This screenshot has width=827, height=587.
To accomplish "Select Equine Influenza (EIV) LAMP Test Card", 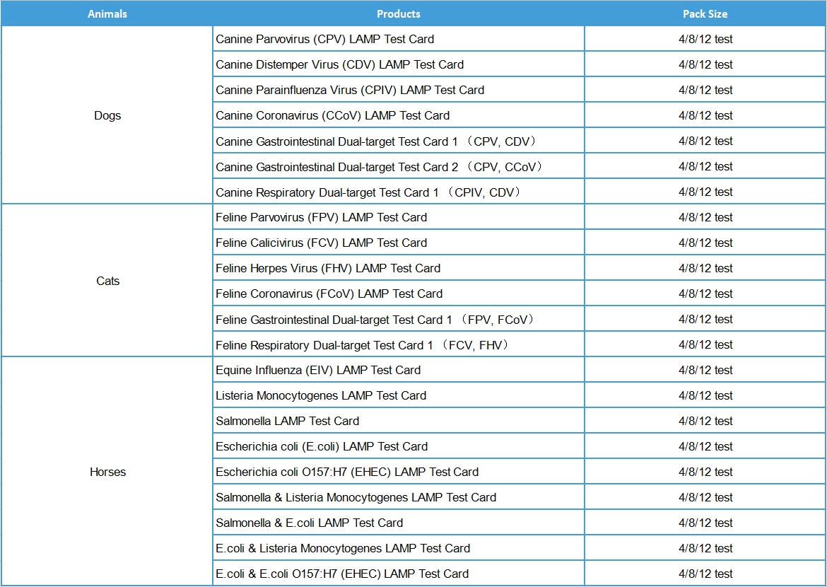I will tap(318, 371).
